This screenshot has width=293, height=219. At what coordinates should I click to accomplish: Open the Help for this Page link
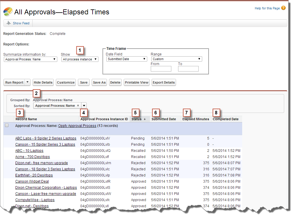pyautogui.click(x=267, y=8)
